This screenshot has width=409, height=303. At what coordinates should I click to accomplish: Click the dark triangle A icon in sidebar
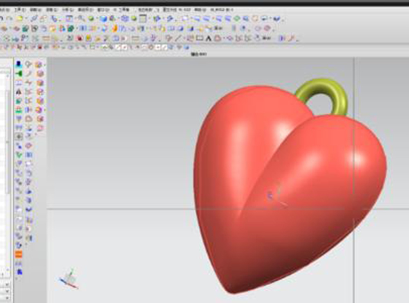19,92
